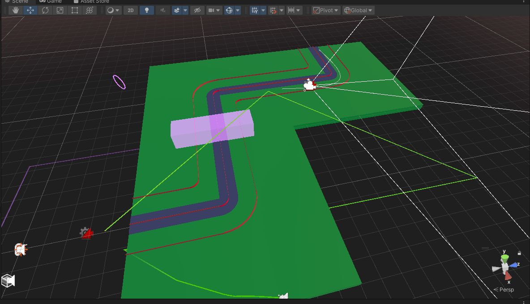Mute scene audio
The image size is (530, 304).
[x=162, y=10]
